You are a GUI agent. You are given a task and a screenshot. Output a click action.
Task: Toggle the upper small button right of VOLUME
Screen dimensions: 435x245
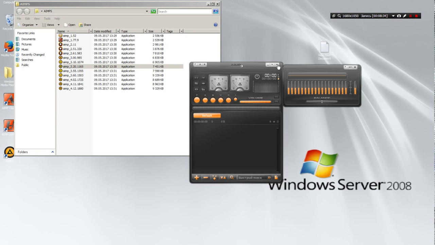tap(276, 97)
